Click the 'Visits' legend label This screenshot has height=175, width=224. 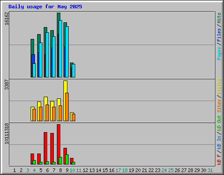click(219, 86)
